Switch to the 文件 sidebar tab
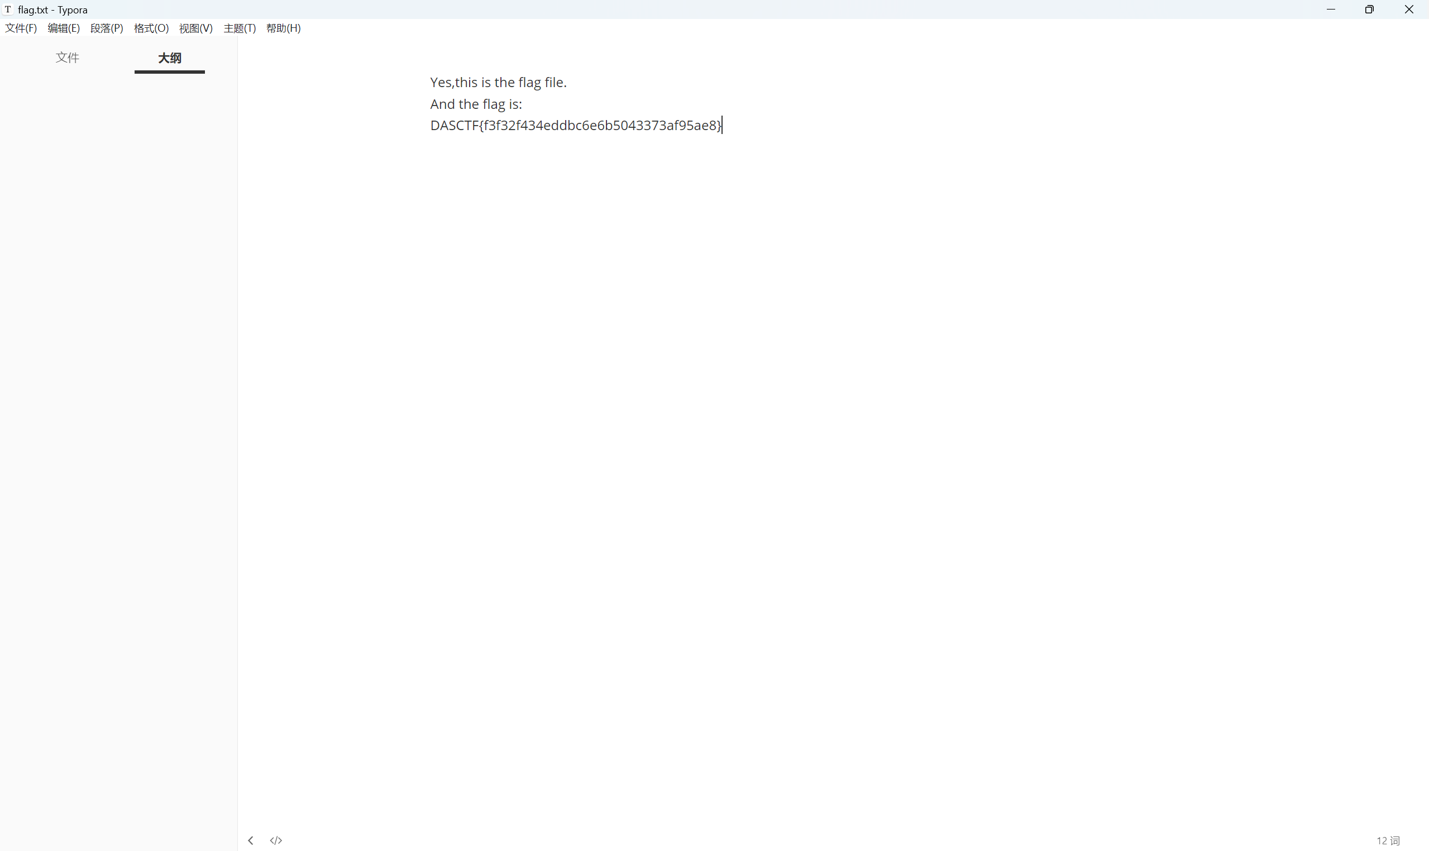 (x=67, y=58)
